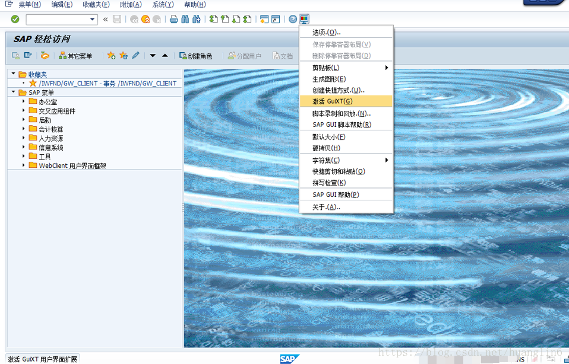Click the Customize Local Layout monitor icon
The image size is (569, 364).
click(304, 19)
